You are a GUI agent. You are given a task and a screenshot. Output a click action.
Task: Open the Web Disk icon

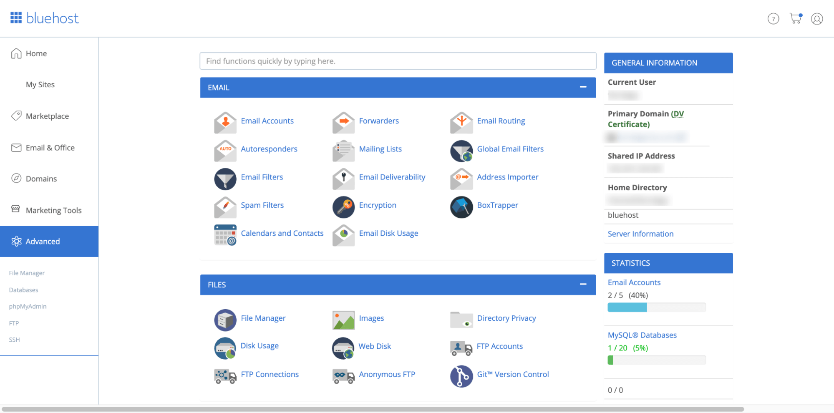[x=343, y=348]
